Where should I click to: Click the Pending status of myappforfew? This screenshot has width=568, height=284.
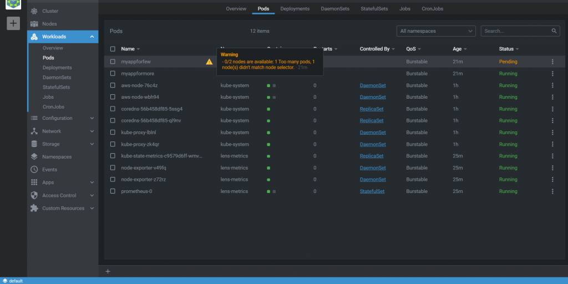(508, 62)
